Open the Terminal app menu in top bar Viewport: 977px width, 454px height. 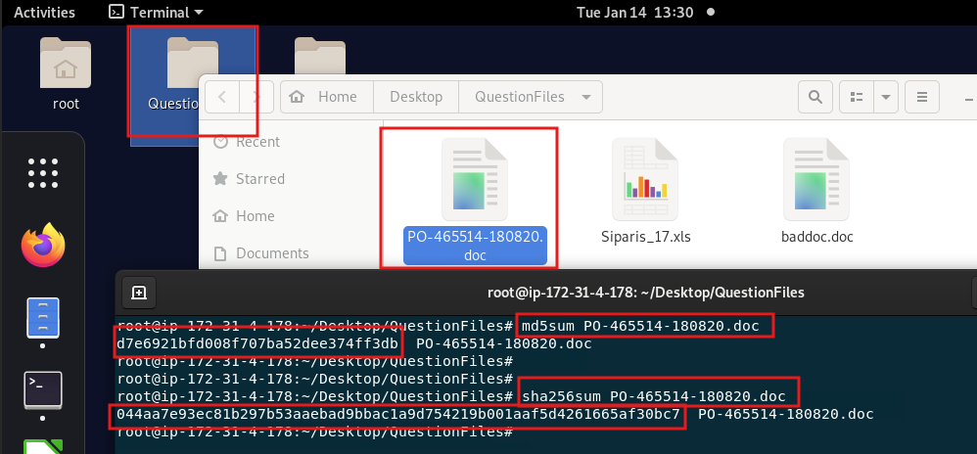tap(155, 13)
